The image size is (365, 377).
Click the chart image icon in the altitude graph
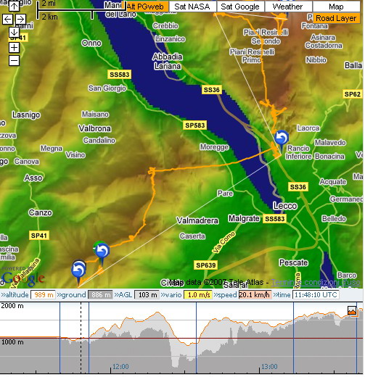(352, 310)
